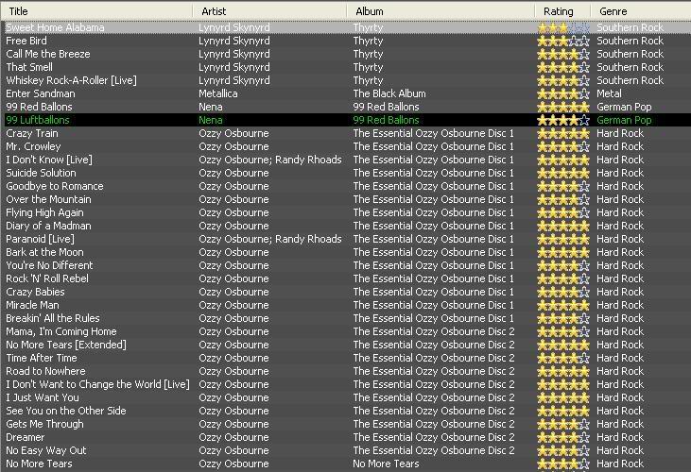Image resolution: width=691 pixels, height=472 pixels.
Task: Select Mama, I'm Coming Home
Action: [x=61, y=331]
